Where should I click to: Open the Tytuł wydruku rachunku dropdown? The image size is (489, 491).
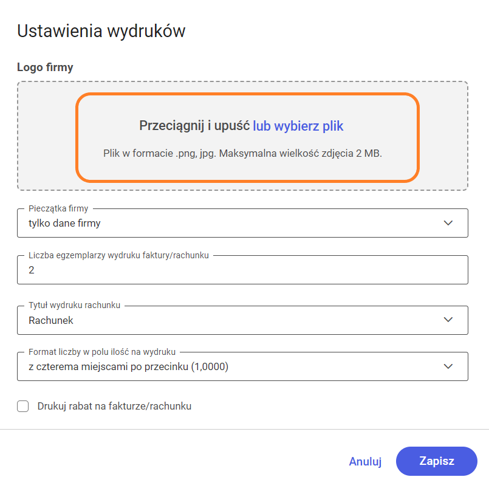coord(231,320)
